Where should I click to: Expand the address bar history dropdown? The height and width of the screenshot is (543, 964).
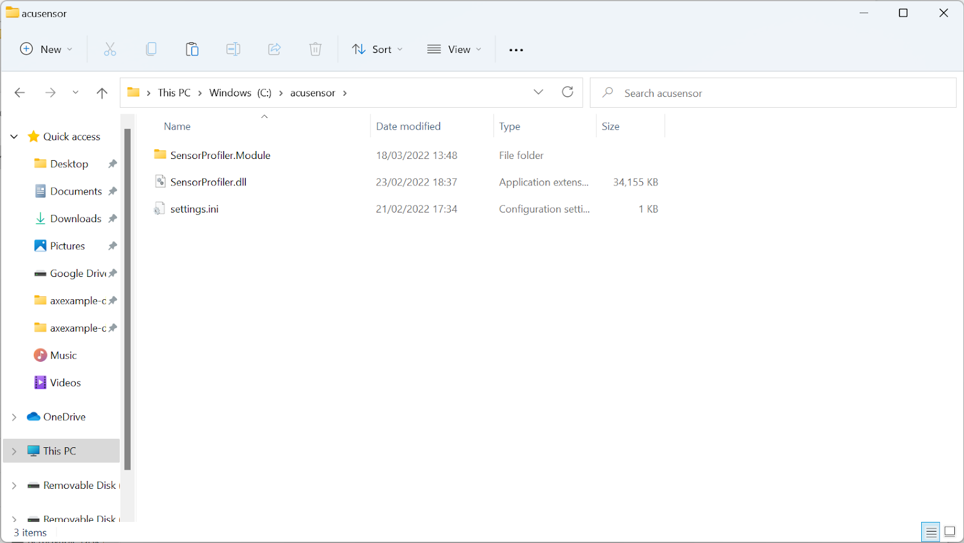tap(539, 92)
